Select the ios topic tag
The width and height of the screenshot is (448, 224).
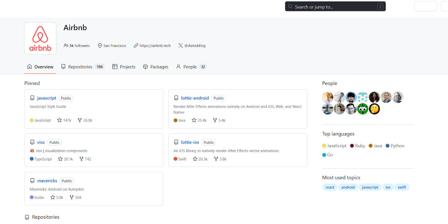(388, 187)
